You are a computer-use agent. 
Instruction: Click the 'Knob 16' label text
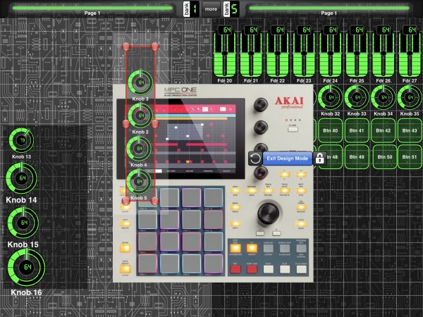(x=26, y=292)
